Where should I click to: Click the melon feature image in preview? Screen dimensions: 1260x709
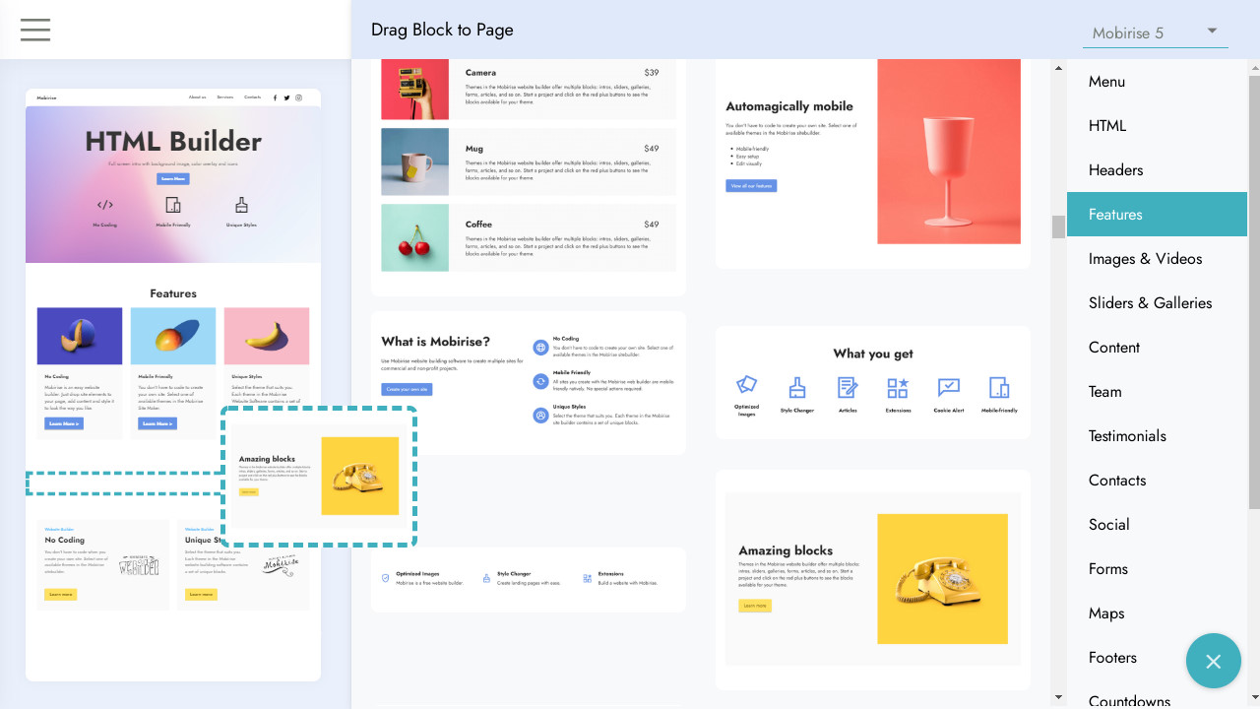(x=80, y=336)
